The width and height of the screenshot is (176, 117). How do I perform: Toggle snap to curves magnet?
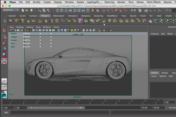[x=108, y=11]
